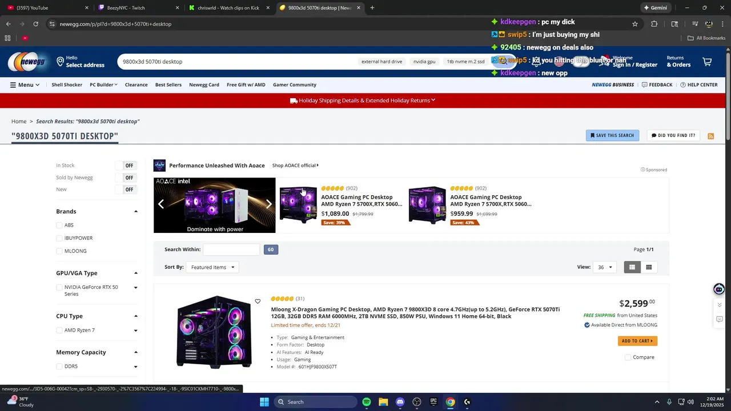Add Mloong PC to wishlist with heart icon
The width and height of the screenshot is (731, 411).
[x=258, y=301]
